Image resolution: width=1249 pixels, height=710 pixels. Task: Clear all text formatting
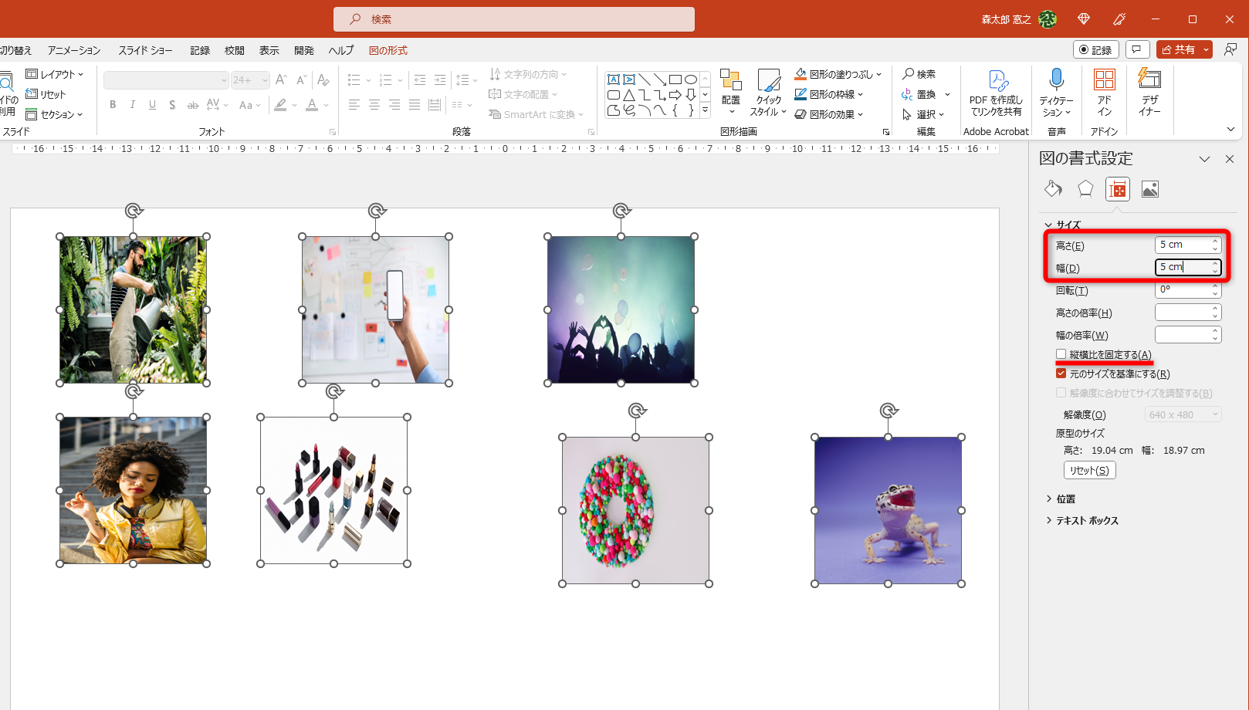click(323, 80)
